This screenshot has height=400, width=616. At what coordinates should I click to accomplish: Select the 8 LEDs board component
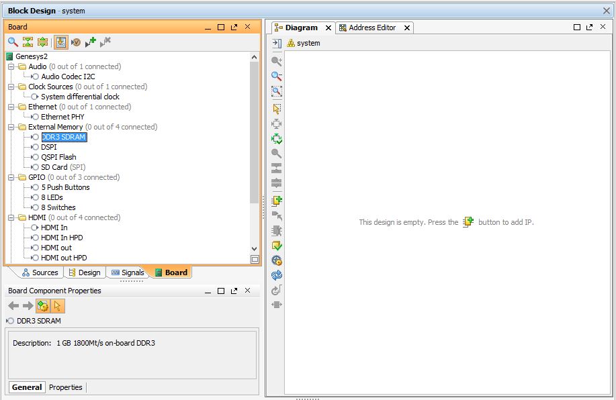[x=52, y=197]
